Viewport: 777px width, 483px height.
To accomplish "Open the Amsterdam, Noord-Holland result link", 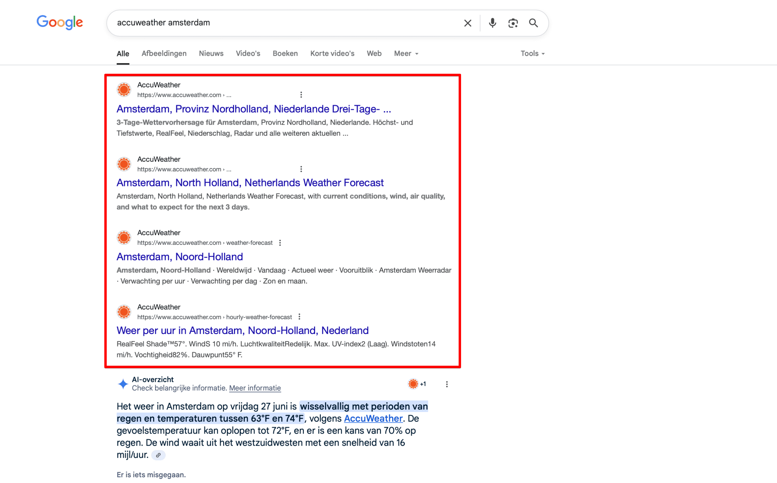I will click(180, 257).
